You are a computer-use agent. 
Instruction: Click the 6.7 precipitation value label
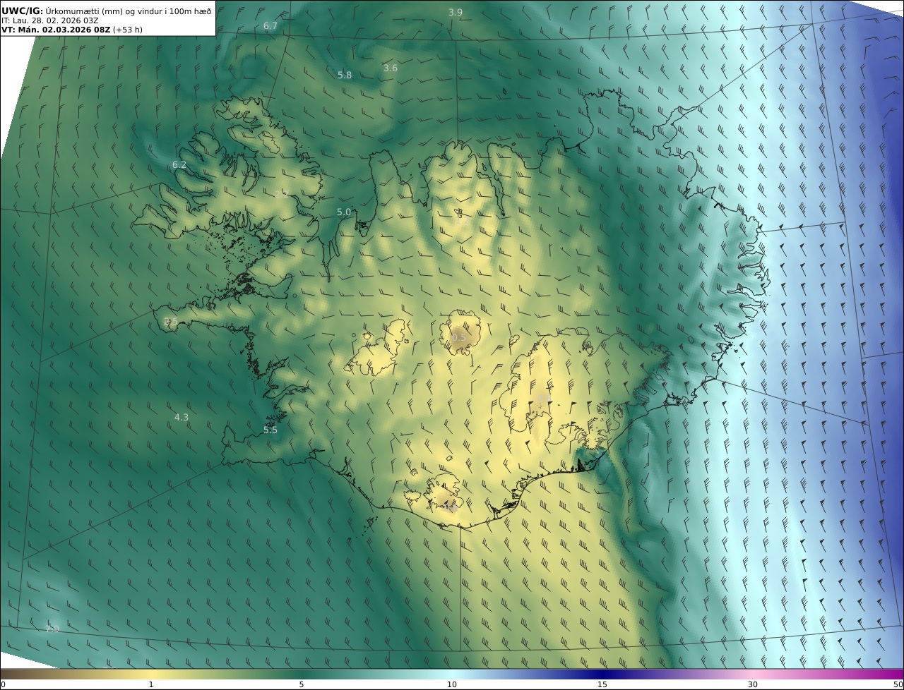coord(270,26)
